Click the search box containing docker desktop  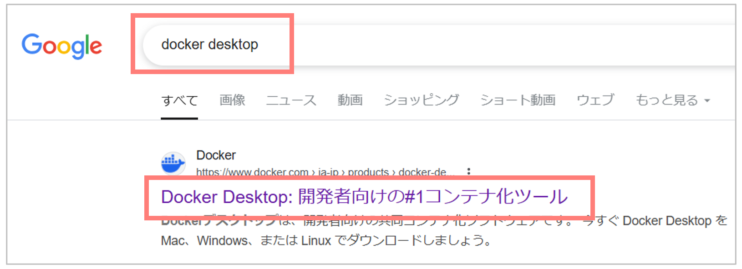tap(439, 45)
